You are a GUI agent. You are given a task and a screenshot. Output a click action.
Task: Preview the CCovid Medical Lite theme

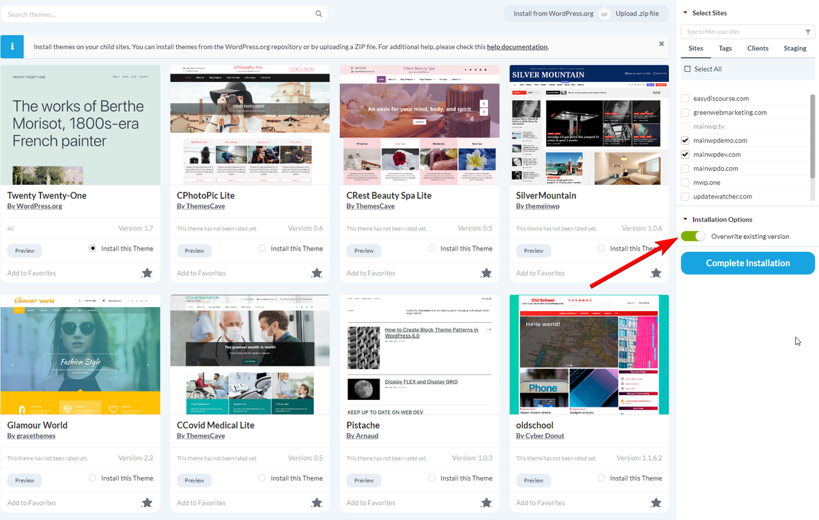click(195, 480)
